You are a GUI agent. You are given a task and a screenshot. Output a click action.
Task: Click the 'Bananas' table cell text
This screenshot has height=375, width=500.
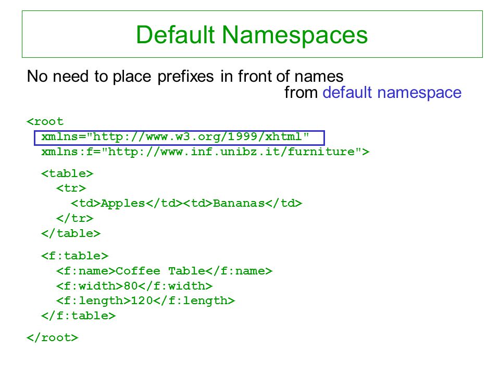point(239,204)
